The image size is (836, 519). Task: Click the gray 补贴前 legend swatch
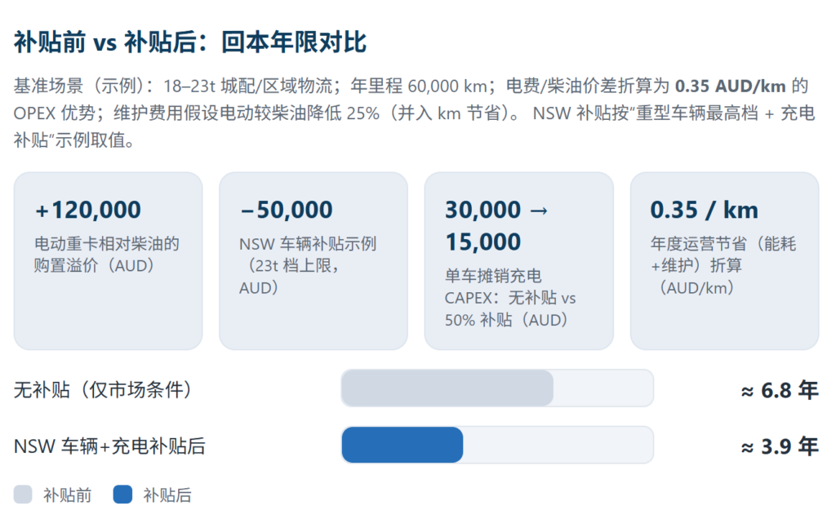coord(23,494)
